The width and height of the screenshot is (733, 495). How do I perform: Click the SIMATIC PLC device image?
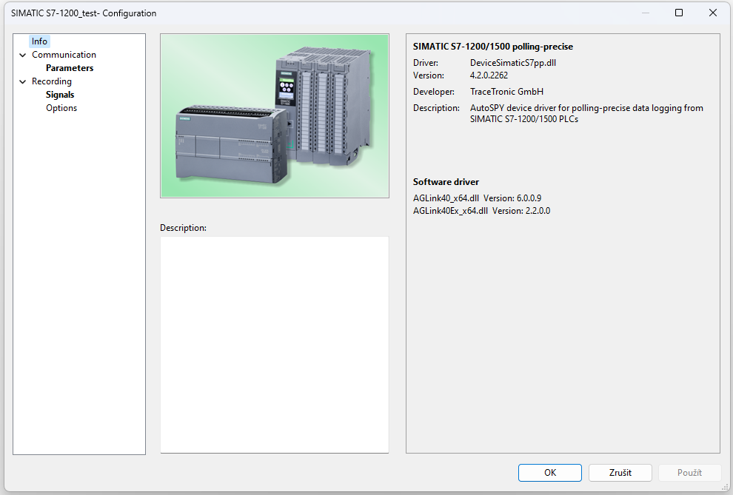pos(275,116)
